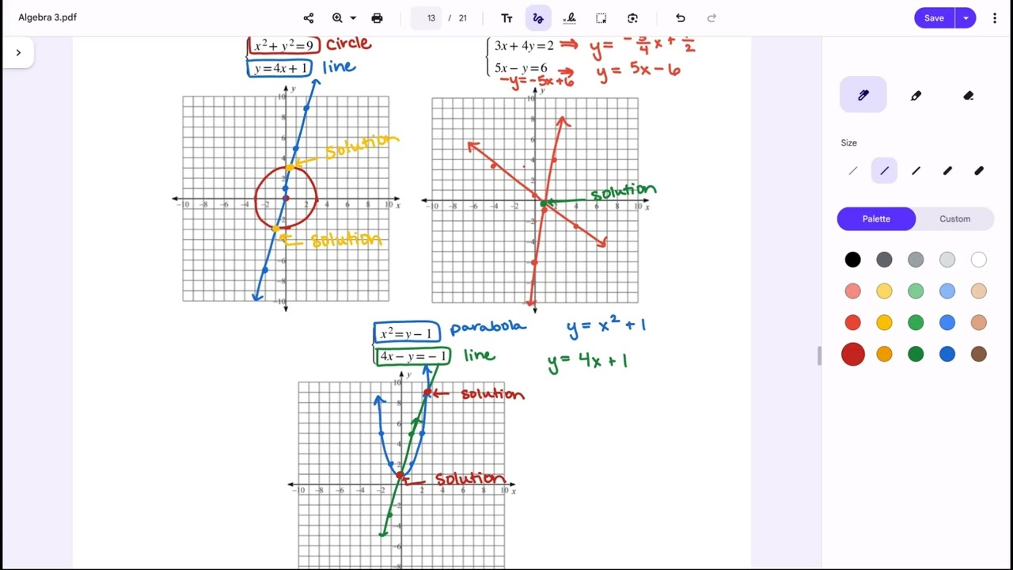Undo the last annotation
This screenshot has height=570, width=1013.
(x=680, y=17)
